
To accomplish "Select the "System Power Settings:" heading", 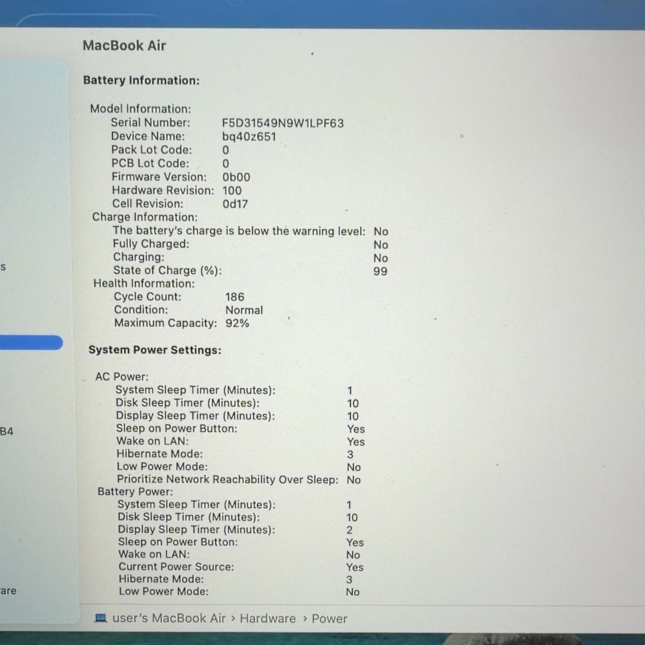I will tap(155, 350).
